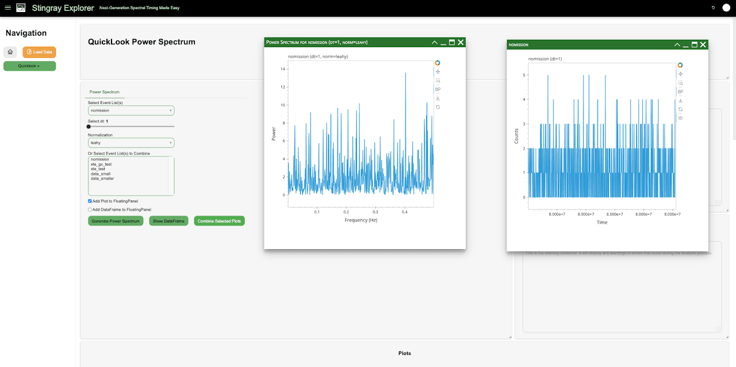
Task: Toggle Hover tool in NOMISSION plot
Action: tap(680, 118)
